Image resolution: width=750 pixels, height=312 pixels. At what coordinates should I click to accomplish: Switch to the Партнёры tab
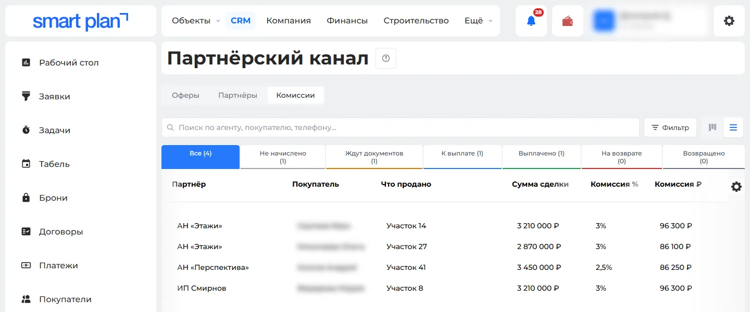click(238, 95)
